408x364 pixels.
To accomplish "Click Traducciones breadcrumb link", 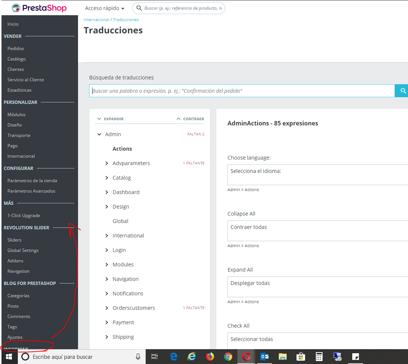I will click(x=126, y=20).
